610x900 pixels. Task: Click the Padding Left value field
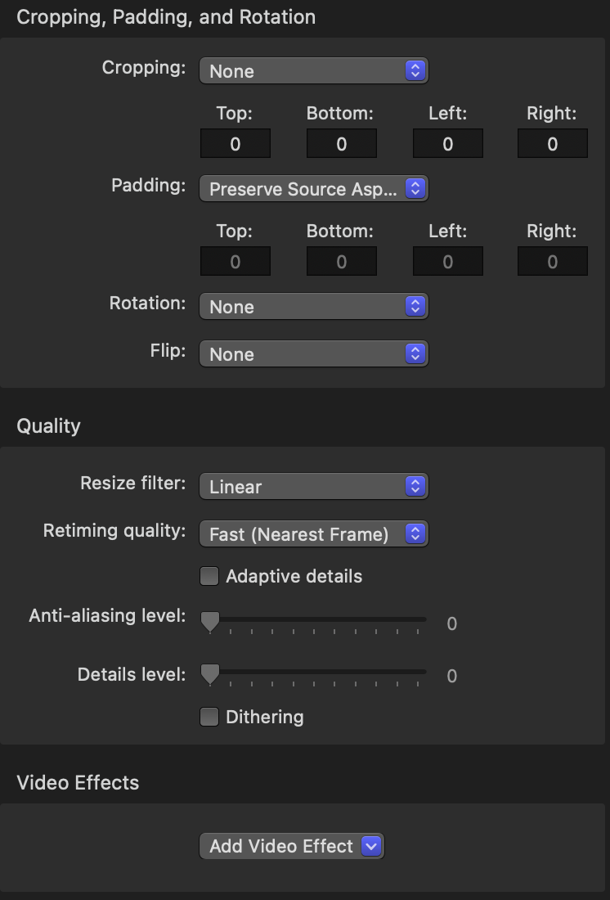tap(447, 263)
